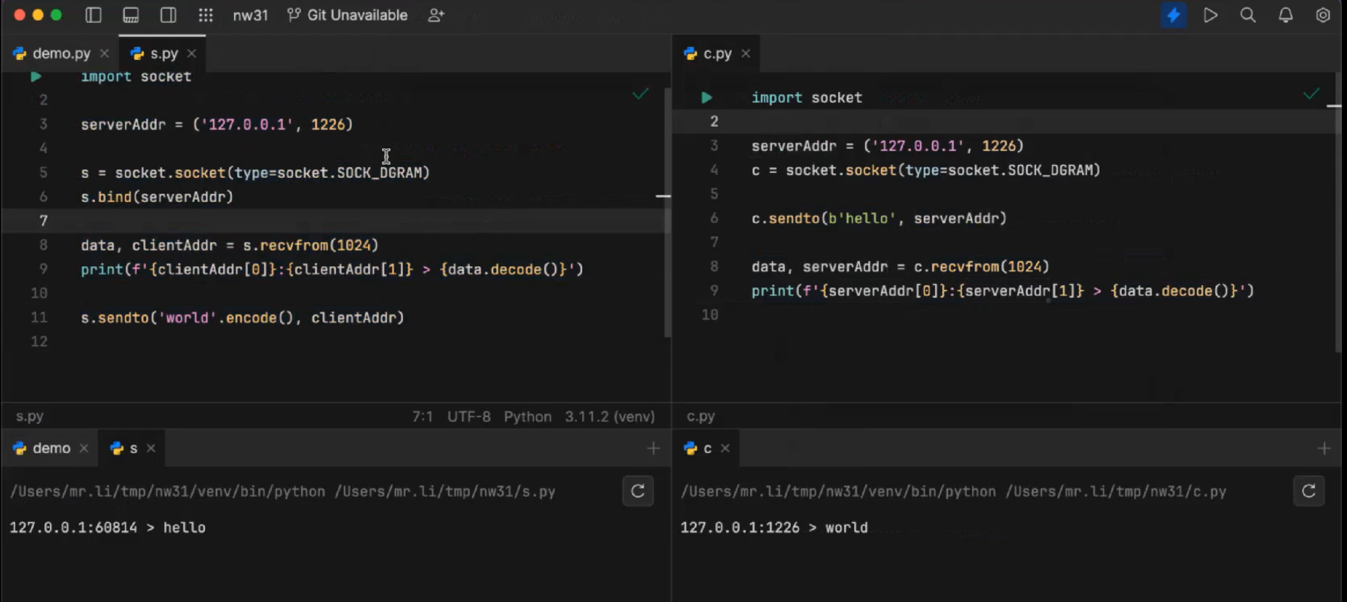Click the c.py file name in status bar

tap(701, 416)
